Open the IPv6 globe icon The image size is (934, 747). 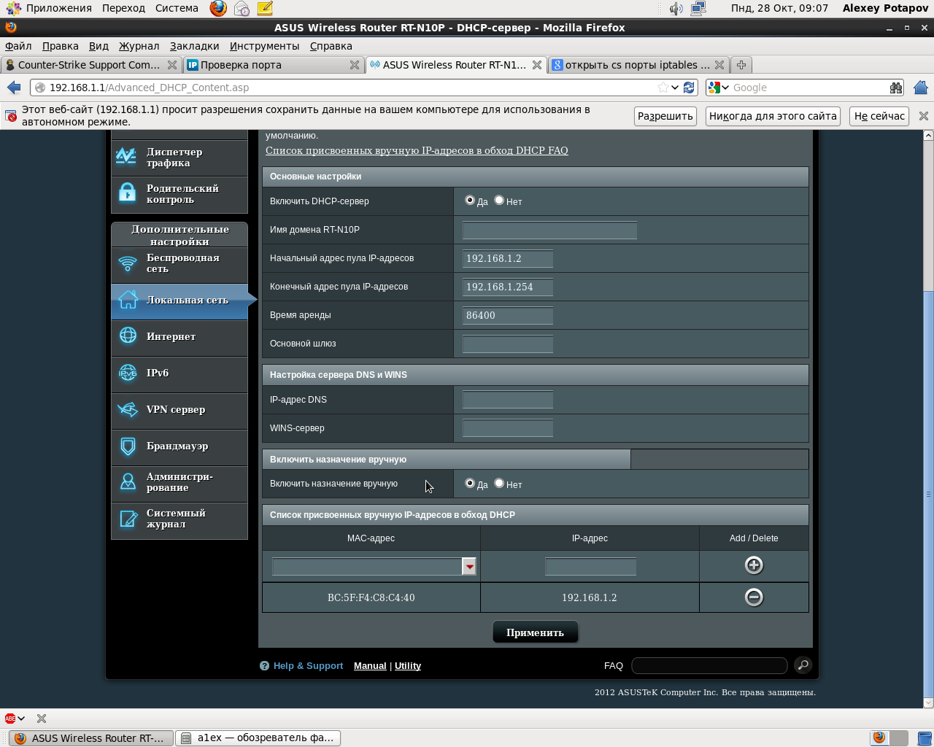pyautogui.click(x=128, y=373)
